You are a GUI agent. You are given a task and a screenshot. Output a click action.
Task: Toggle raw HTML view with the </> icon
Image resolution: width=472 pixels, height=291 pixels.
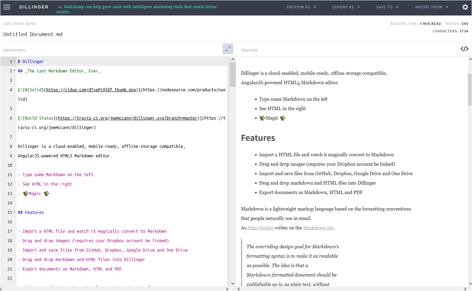coord(464,49)
